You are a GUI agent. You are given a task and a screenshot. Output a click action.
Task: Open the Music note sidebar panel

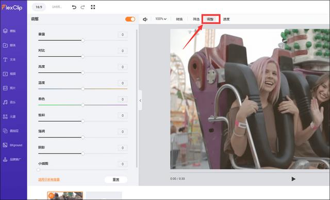(9, 102)
